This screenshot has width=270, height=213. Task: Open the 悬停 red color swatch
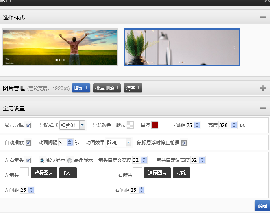coord(155,125)
